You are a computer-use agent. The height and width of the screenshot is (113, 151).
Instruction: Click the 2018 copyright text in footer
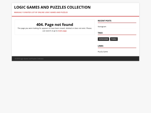click(29, 59)
